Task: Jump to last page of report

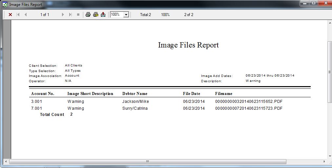Action: pos(71,15)
